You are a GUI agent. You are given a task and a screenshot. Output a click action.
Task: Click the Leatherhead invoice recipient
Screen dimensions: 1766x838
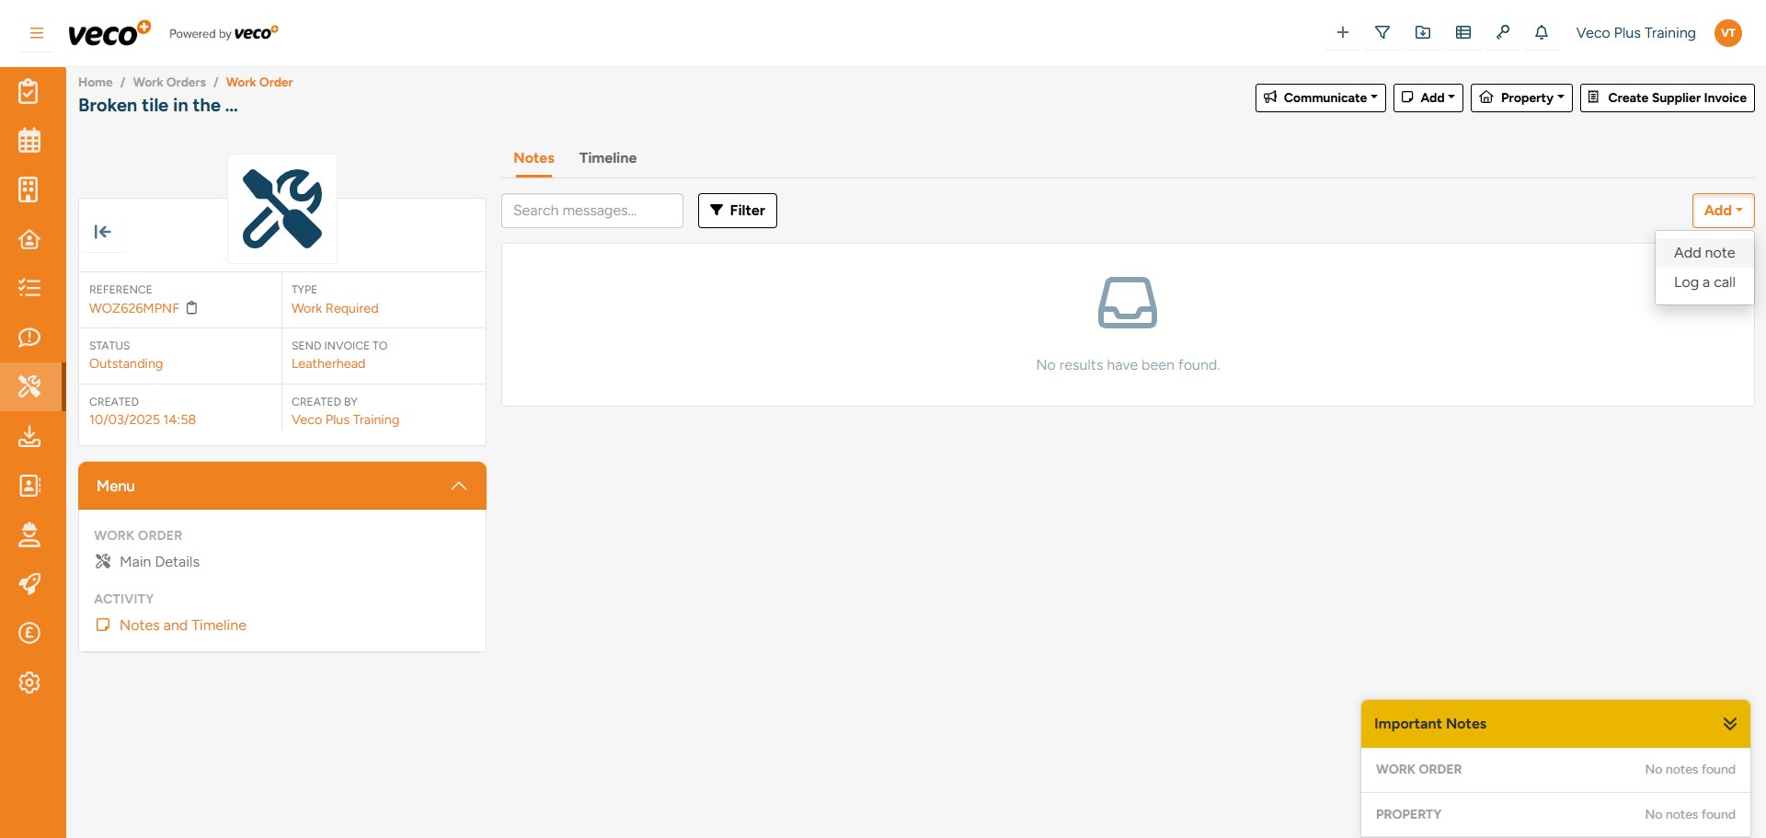click(x=328, y=363)
